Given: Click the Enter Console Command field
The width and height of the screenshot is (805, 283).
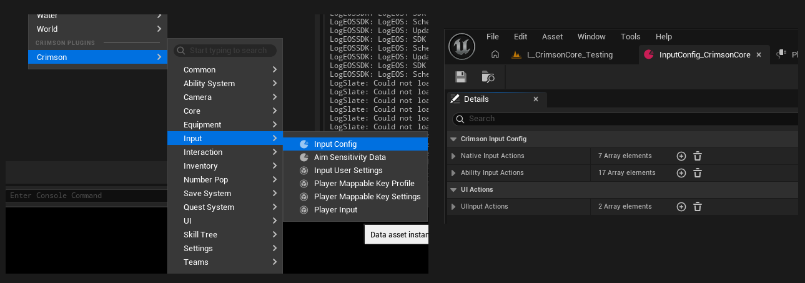Looking at the screenshot, I should click(x=86, y=196).
